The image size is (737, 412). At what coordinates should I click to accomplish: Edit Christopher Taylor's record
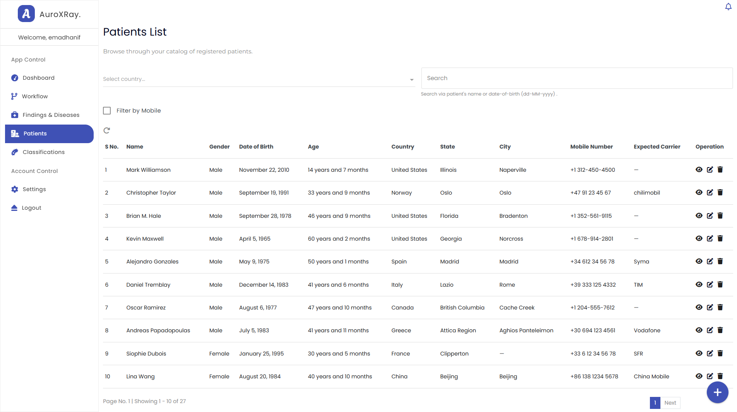(x=710, y=192)
